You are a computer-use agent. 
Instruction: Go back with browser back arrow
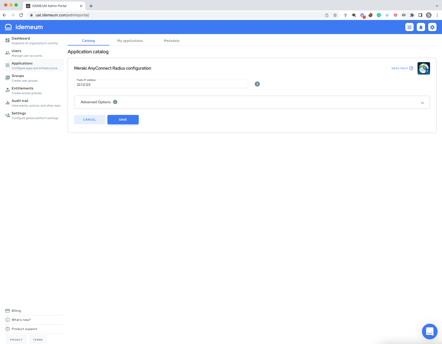coord(4,15)
